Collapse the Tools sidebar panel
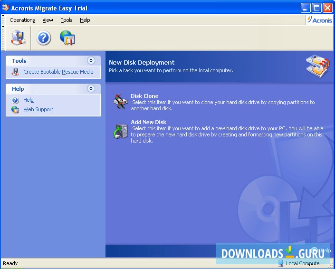 click(91, 61)
